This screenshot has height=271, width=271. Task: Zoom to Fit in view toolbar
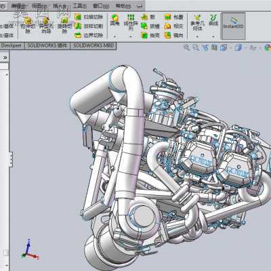(x=186, y=47)
